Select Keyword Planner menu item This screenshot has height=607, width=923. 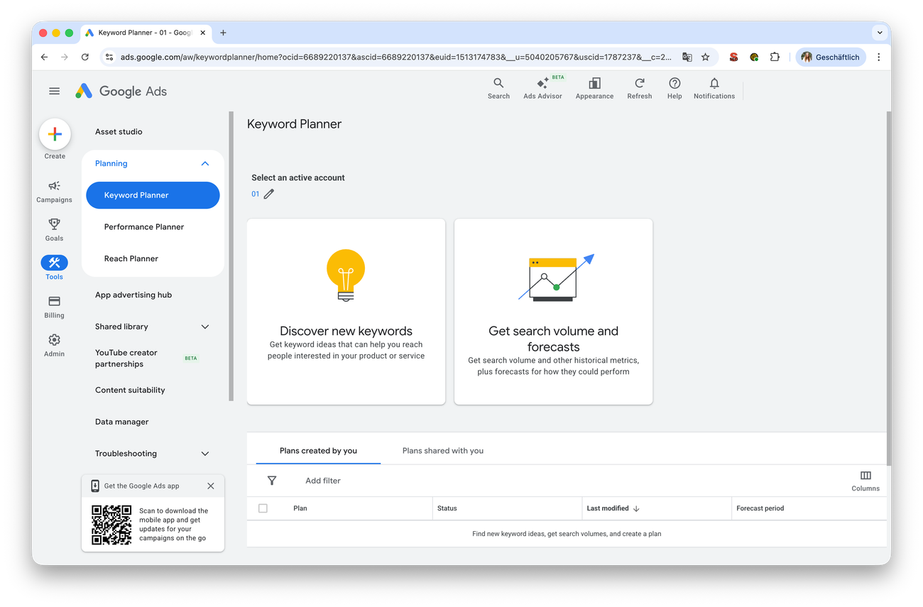[x=153, y=195]
